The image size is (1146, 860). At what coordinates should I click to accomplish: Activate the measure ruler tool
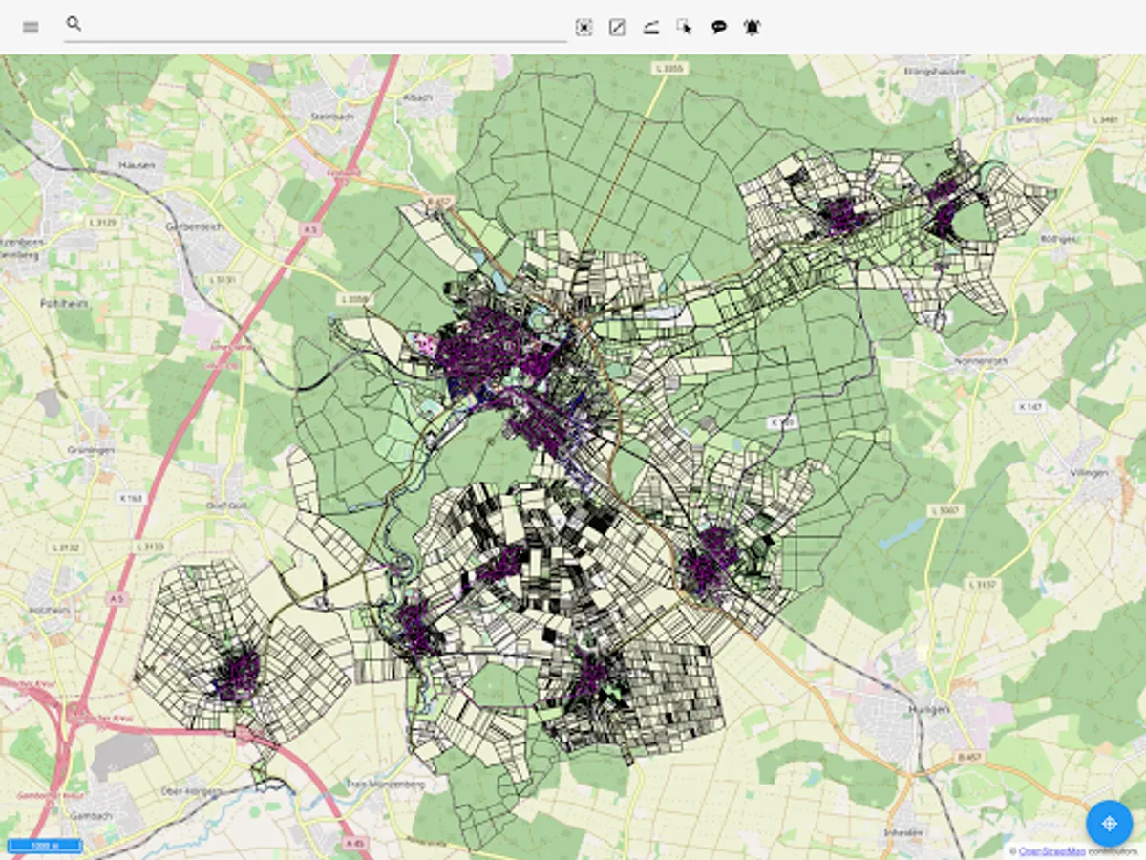(x=650, y=28)
